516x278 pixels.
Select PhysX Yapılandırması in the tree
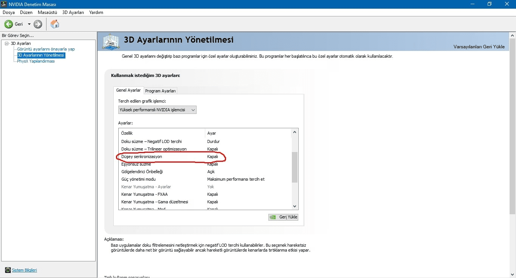point(36,61)
